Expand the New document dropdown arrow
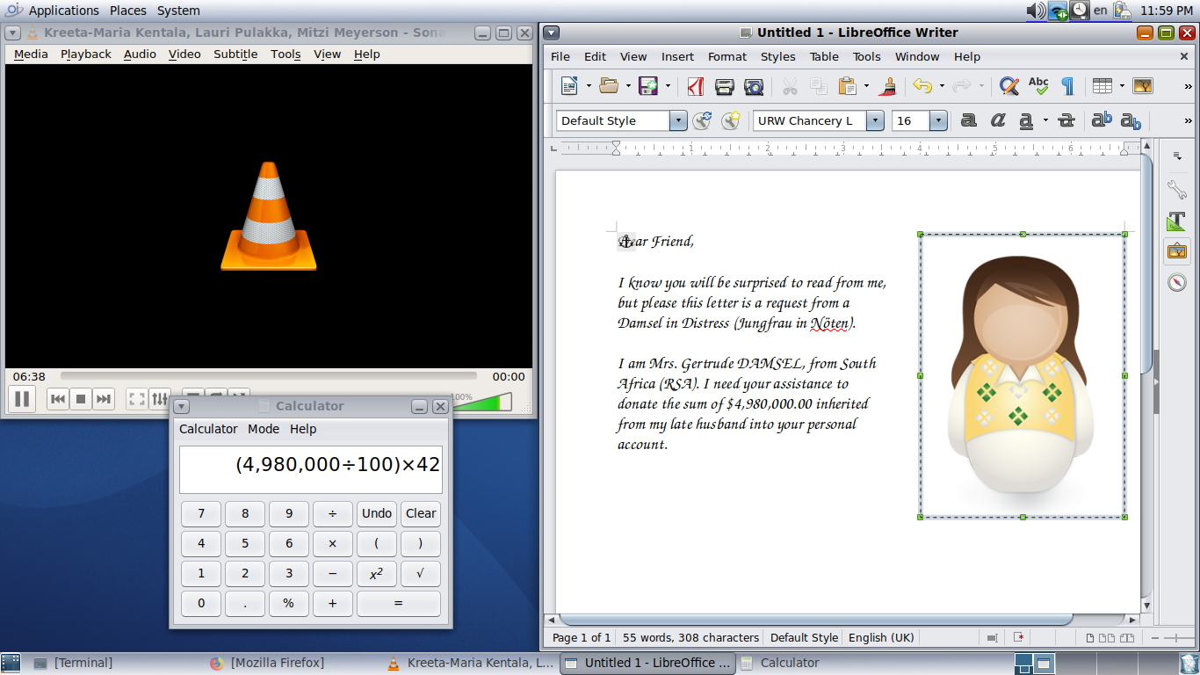The width and height of the screenshot is (1200, 675). [x=589, y=86]
